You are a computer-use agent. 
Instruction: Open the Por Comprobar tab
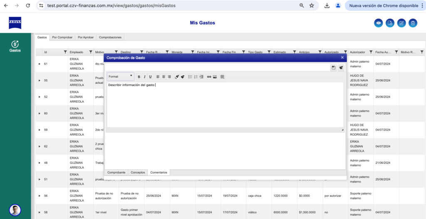[x=62, y=37]
